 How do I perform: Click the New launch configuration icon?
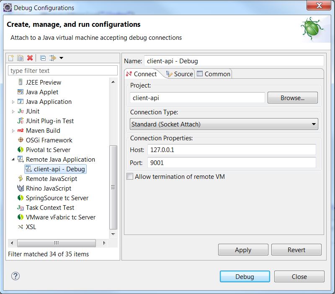[11, 58]
